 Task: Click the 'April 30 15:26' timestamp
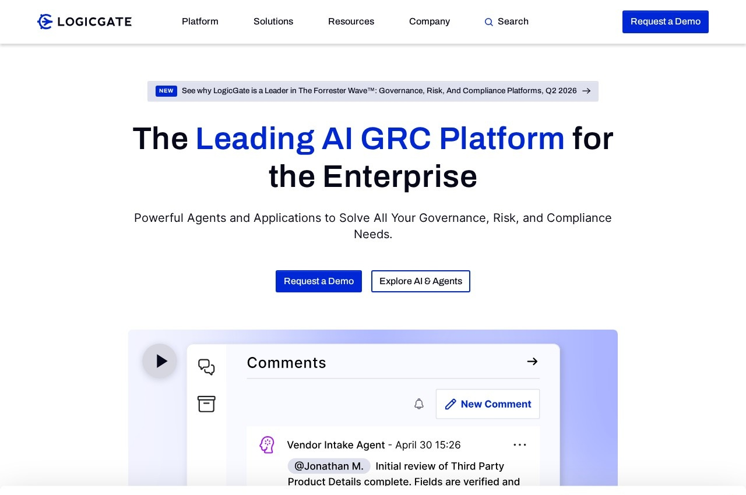(428, 445)
